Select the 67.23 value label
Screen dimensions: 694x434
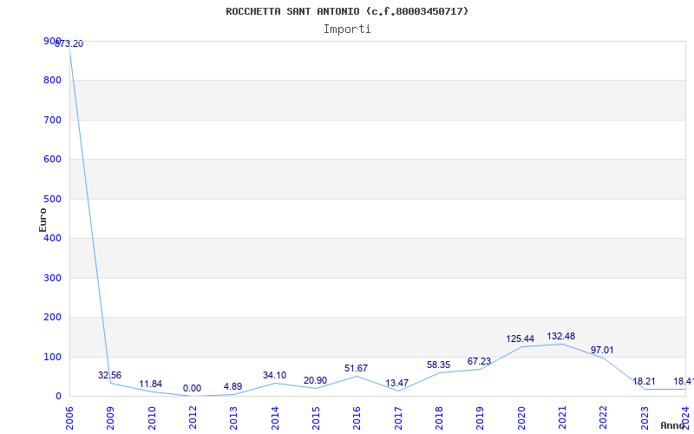[x=479, y=362]
